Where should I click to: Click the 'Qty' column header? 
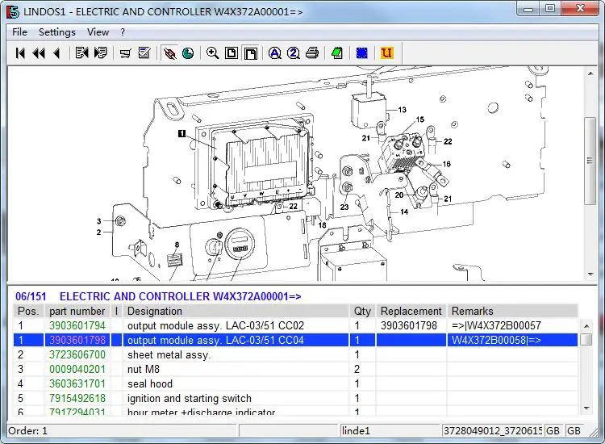point(362,311)
